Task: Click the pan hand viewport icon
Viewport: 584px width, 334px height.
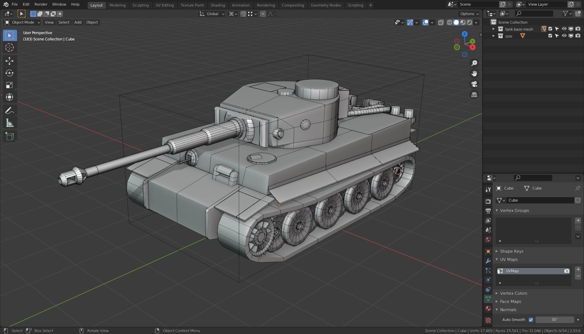Action: 474,74
